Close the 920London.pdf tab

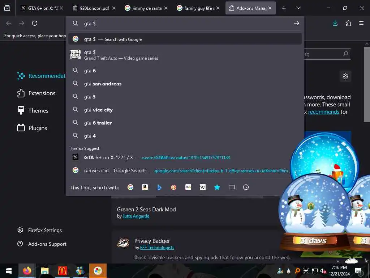point(113,8)
